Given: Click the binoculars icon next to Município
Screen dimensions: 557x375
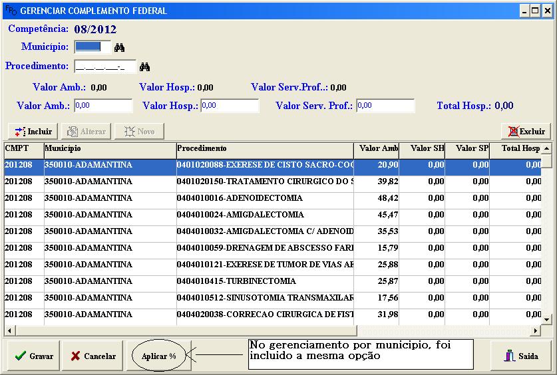Looking at the screenshot, I should pos(120,47).
